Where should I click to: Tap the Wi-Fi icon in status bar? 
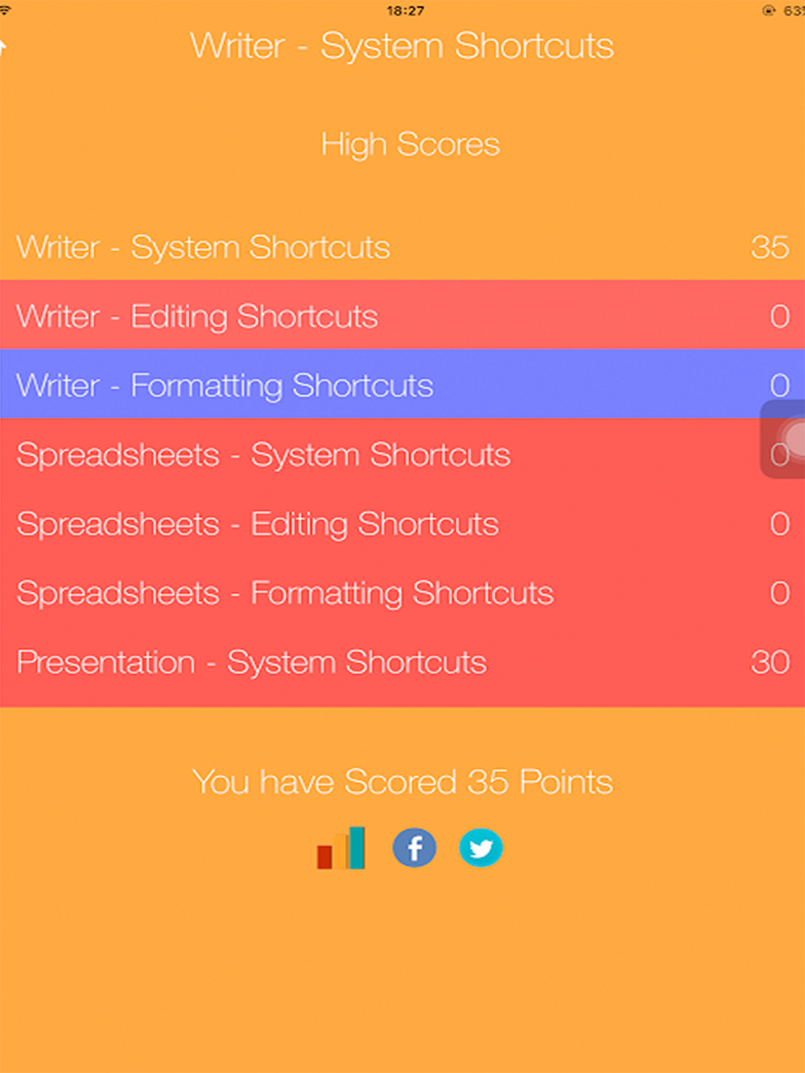pos(5,10)
